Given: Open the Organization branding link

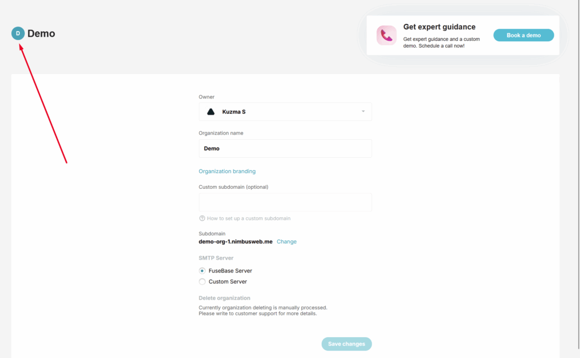Looking at the screenshot, I should [227, 171].
